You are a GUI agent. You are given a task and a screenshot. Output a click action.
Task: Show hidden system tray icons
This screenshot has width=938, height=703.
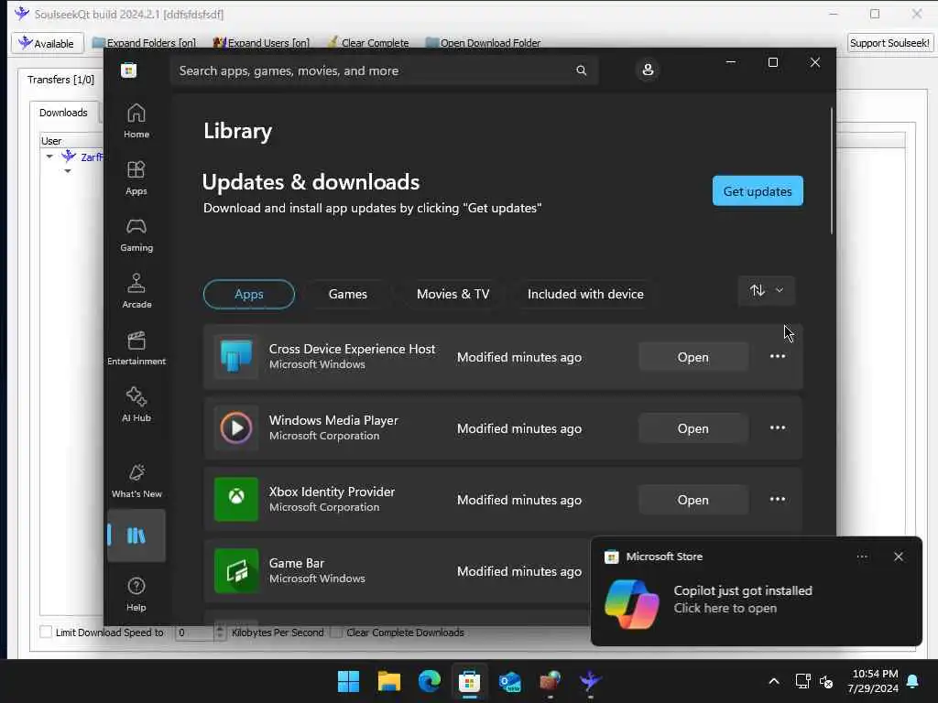click(773, 681)
